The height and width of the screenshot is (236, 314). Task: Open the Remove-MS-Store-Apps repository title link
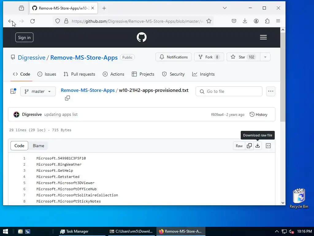click(x=84, y=57)
